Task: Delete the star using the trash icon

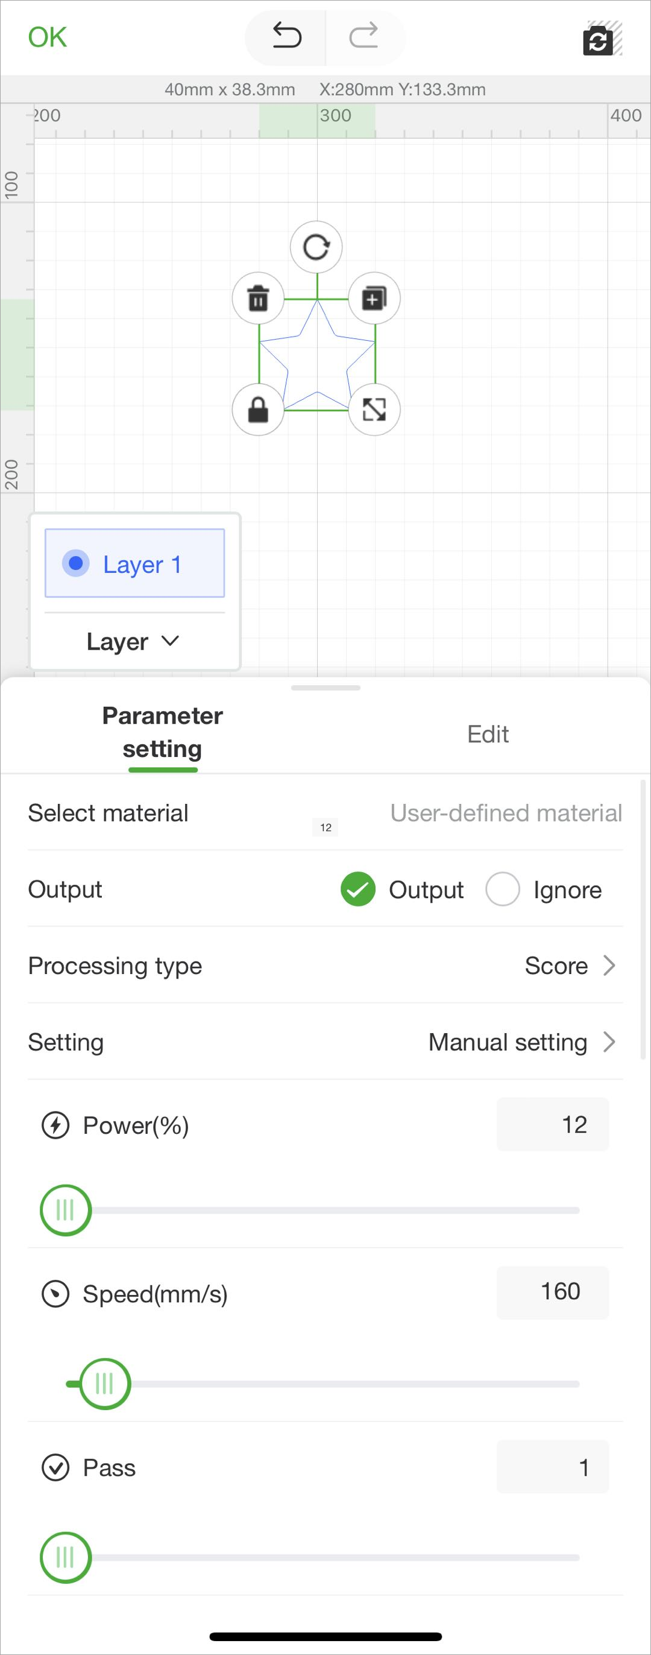Action: click(x=258, y=297)
